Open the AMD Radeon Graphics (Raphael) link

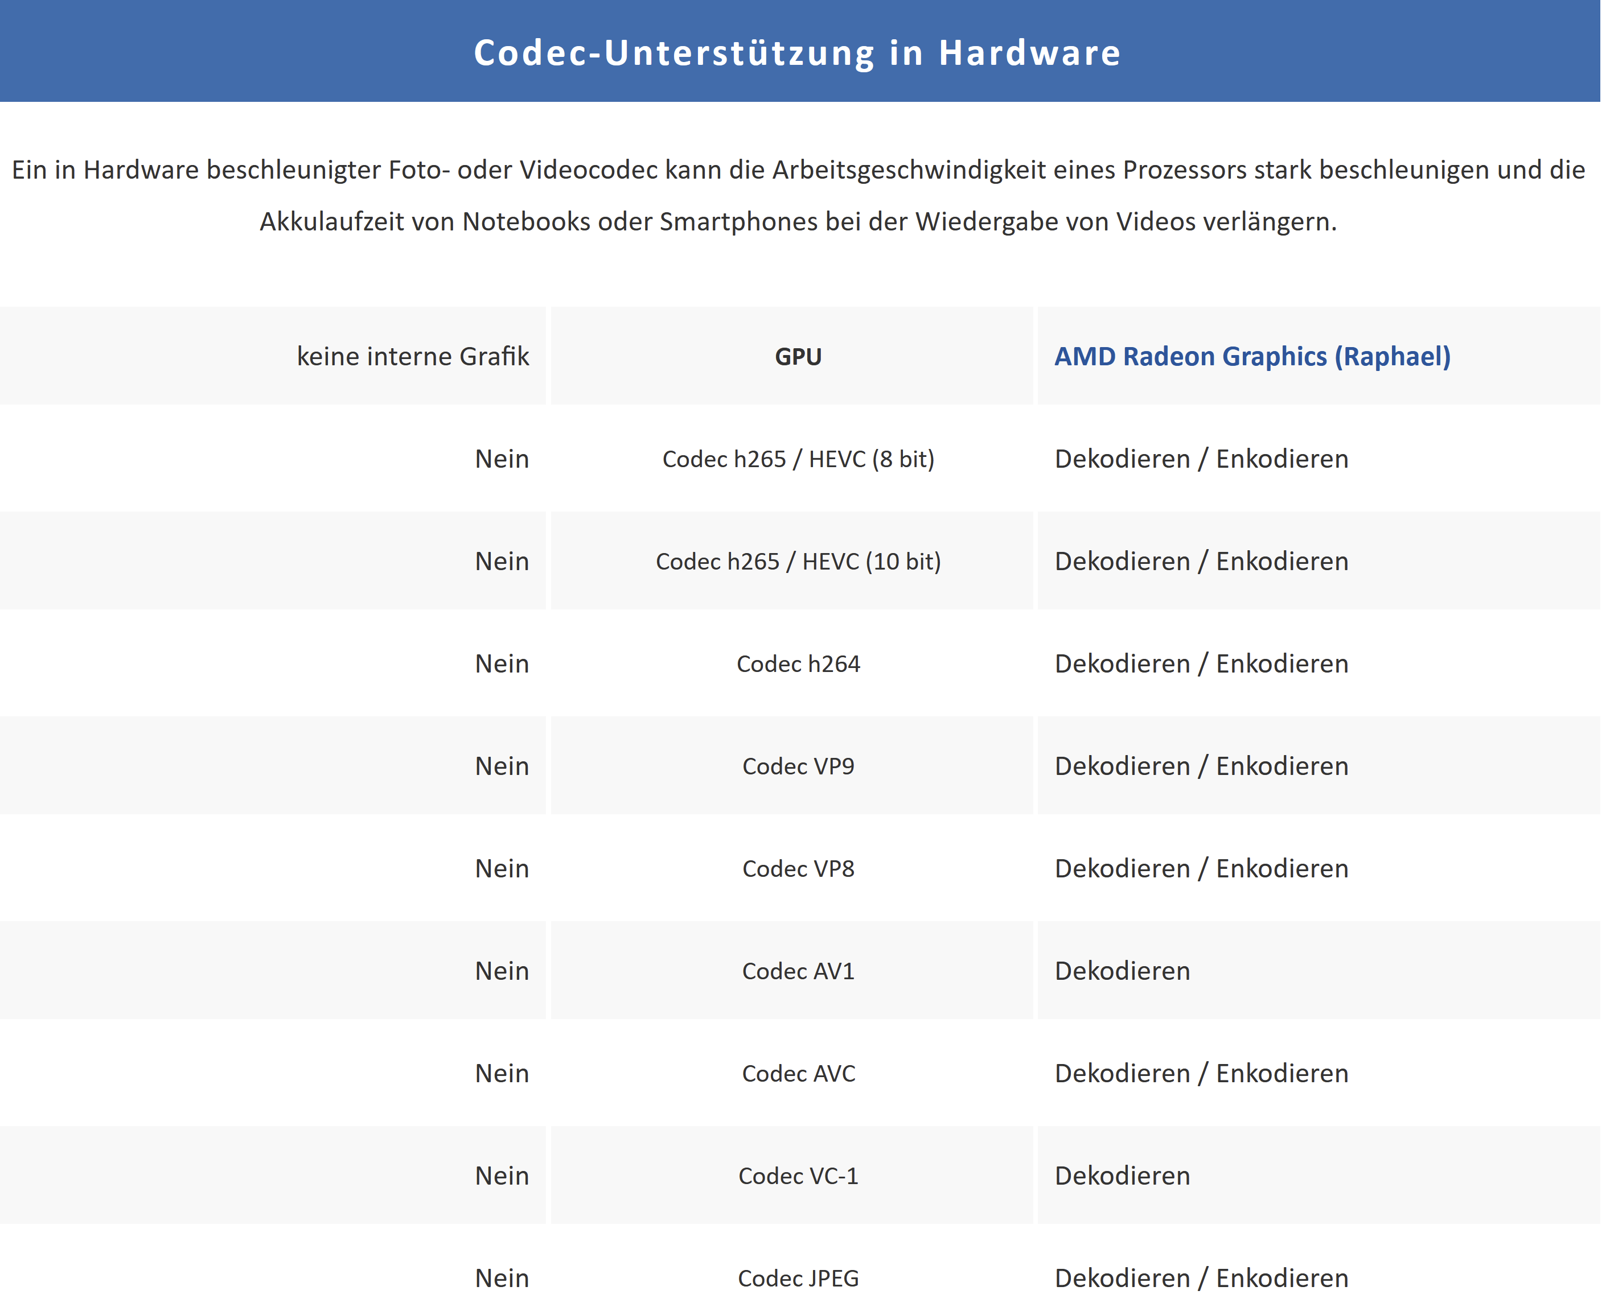click(1252, 356)
